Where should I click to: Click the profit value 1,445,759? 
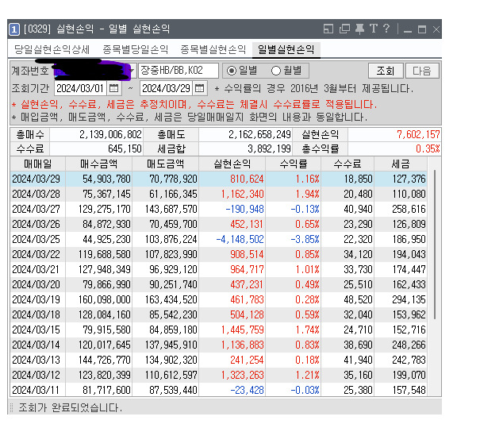243,330
